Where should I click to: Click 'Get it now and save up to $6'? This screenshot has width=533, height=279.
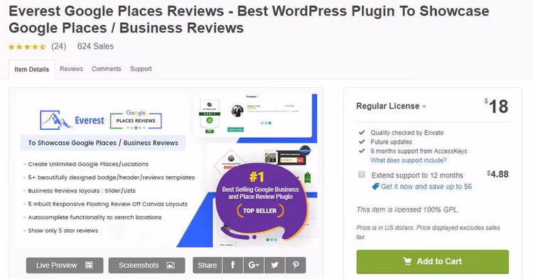[x=426, y=186]
